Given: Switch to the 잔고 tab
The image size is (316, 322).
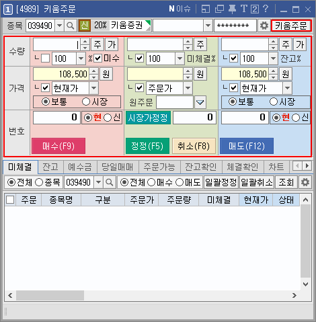Looking at the screenshot, I should [x=50, y=167].
